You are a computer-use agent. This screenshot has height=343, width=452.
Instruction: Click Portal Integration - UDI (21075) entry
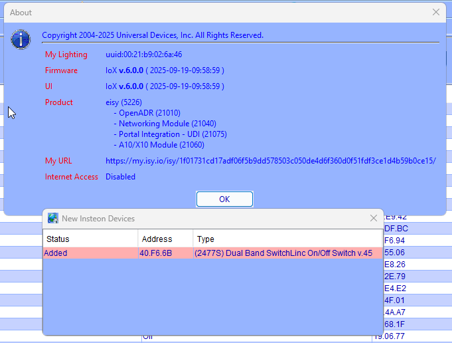[173, 134]
